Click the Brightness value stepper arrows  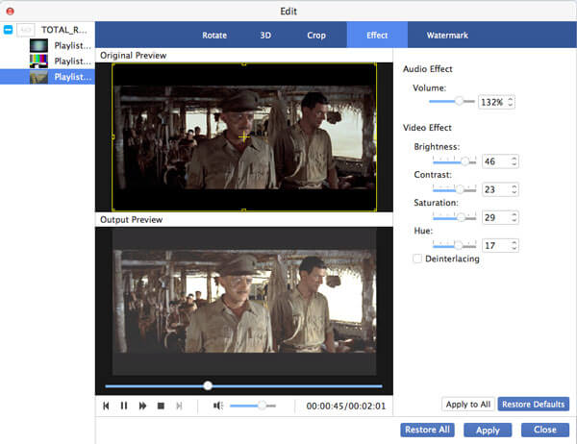point(514,161)
